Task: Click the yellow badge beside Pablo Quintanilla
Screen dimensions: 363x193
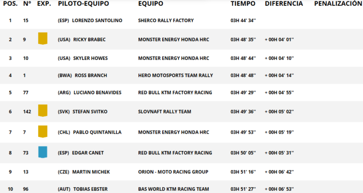Action: (x=43, y=132)
